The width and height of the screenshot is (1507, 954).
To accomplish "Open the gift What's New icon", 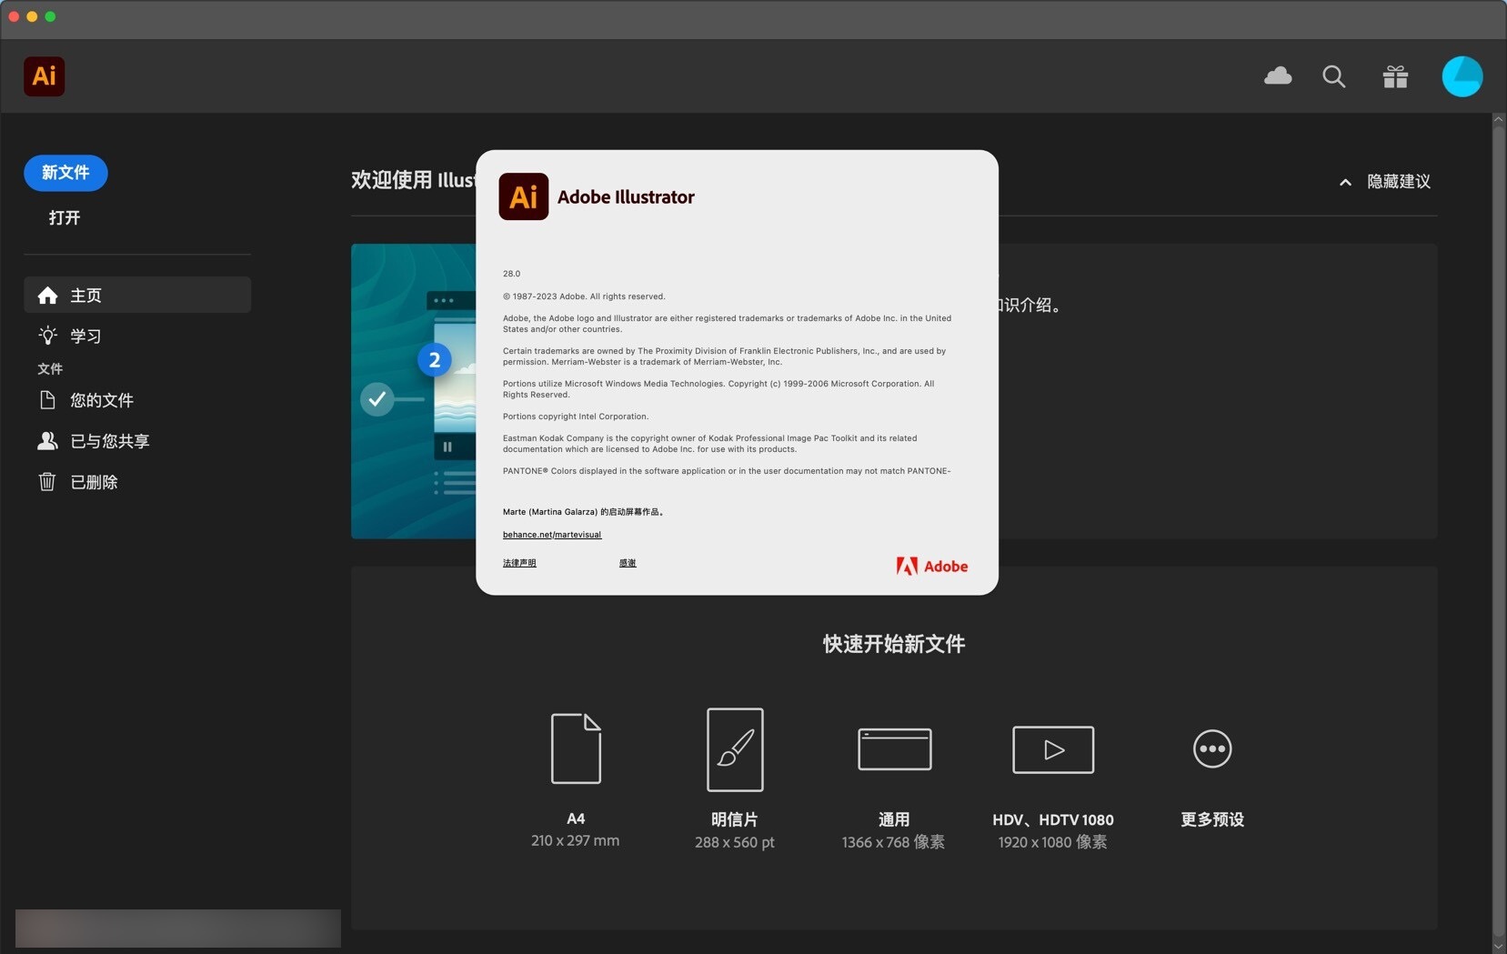I will (1395, 76).
